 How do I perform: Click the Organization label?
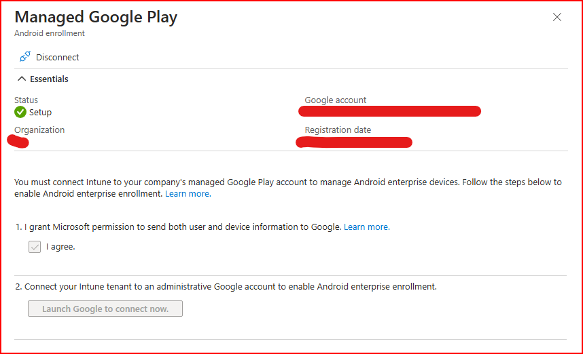point(39,130)
